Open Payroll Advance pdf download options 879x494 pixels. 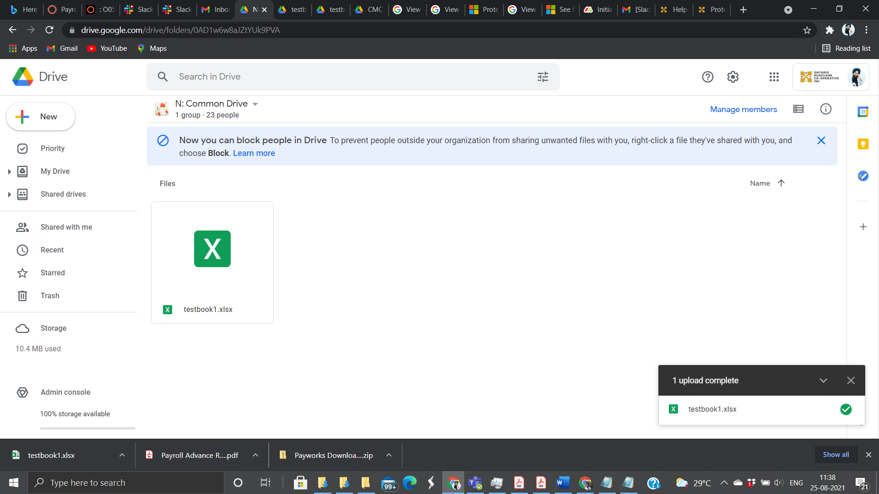(x=255, y=455)
